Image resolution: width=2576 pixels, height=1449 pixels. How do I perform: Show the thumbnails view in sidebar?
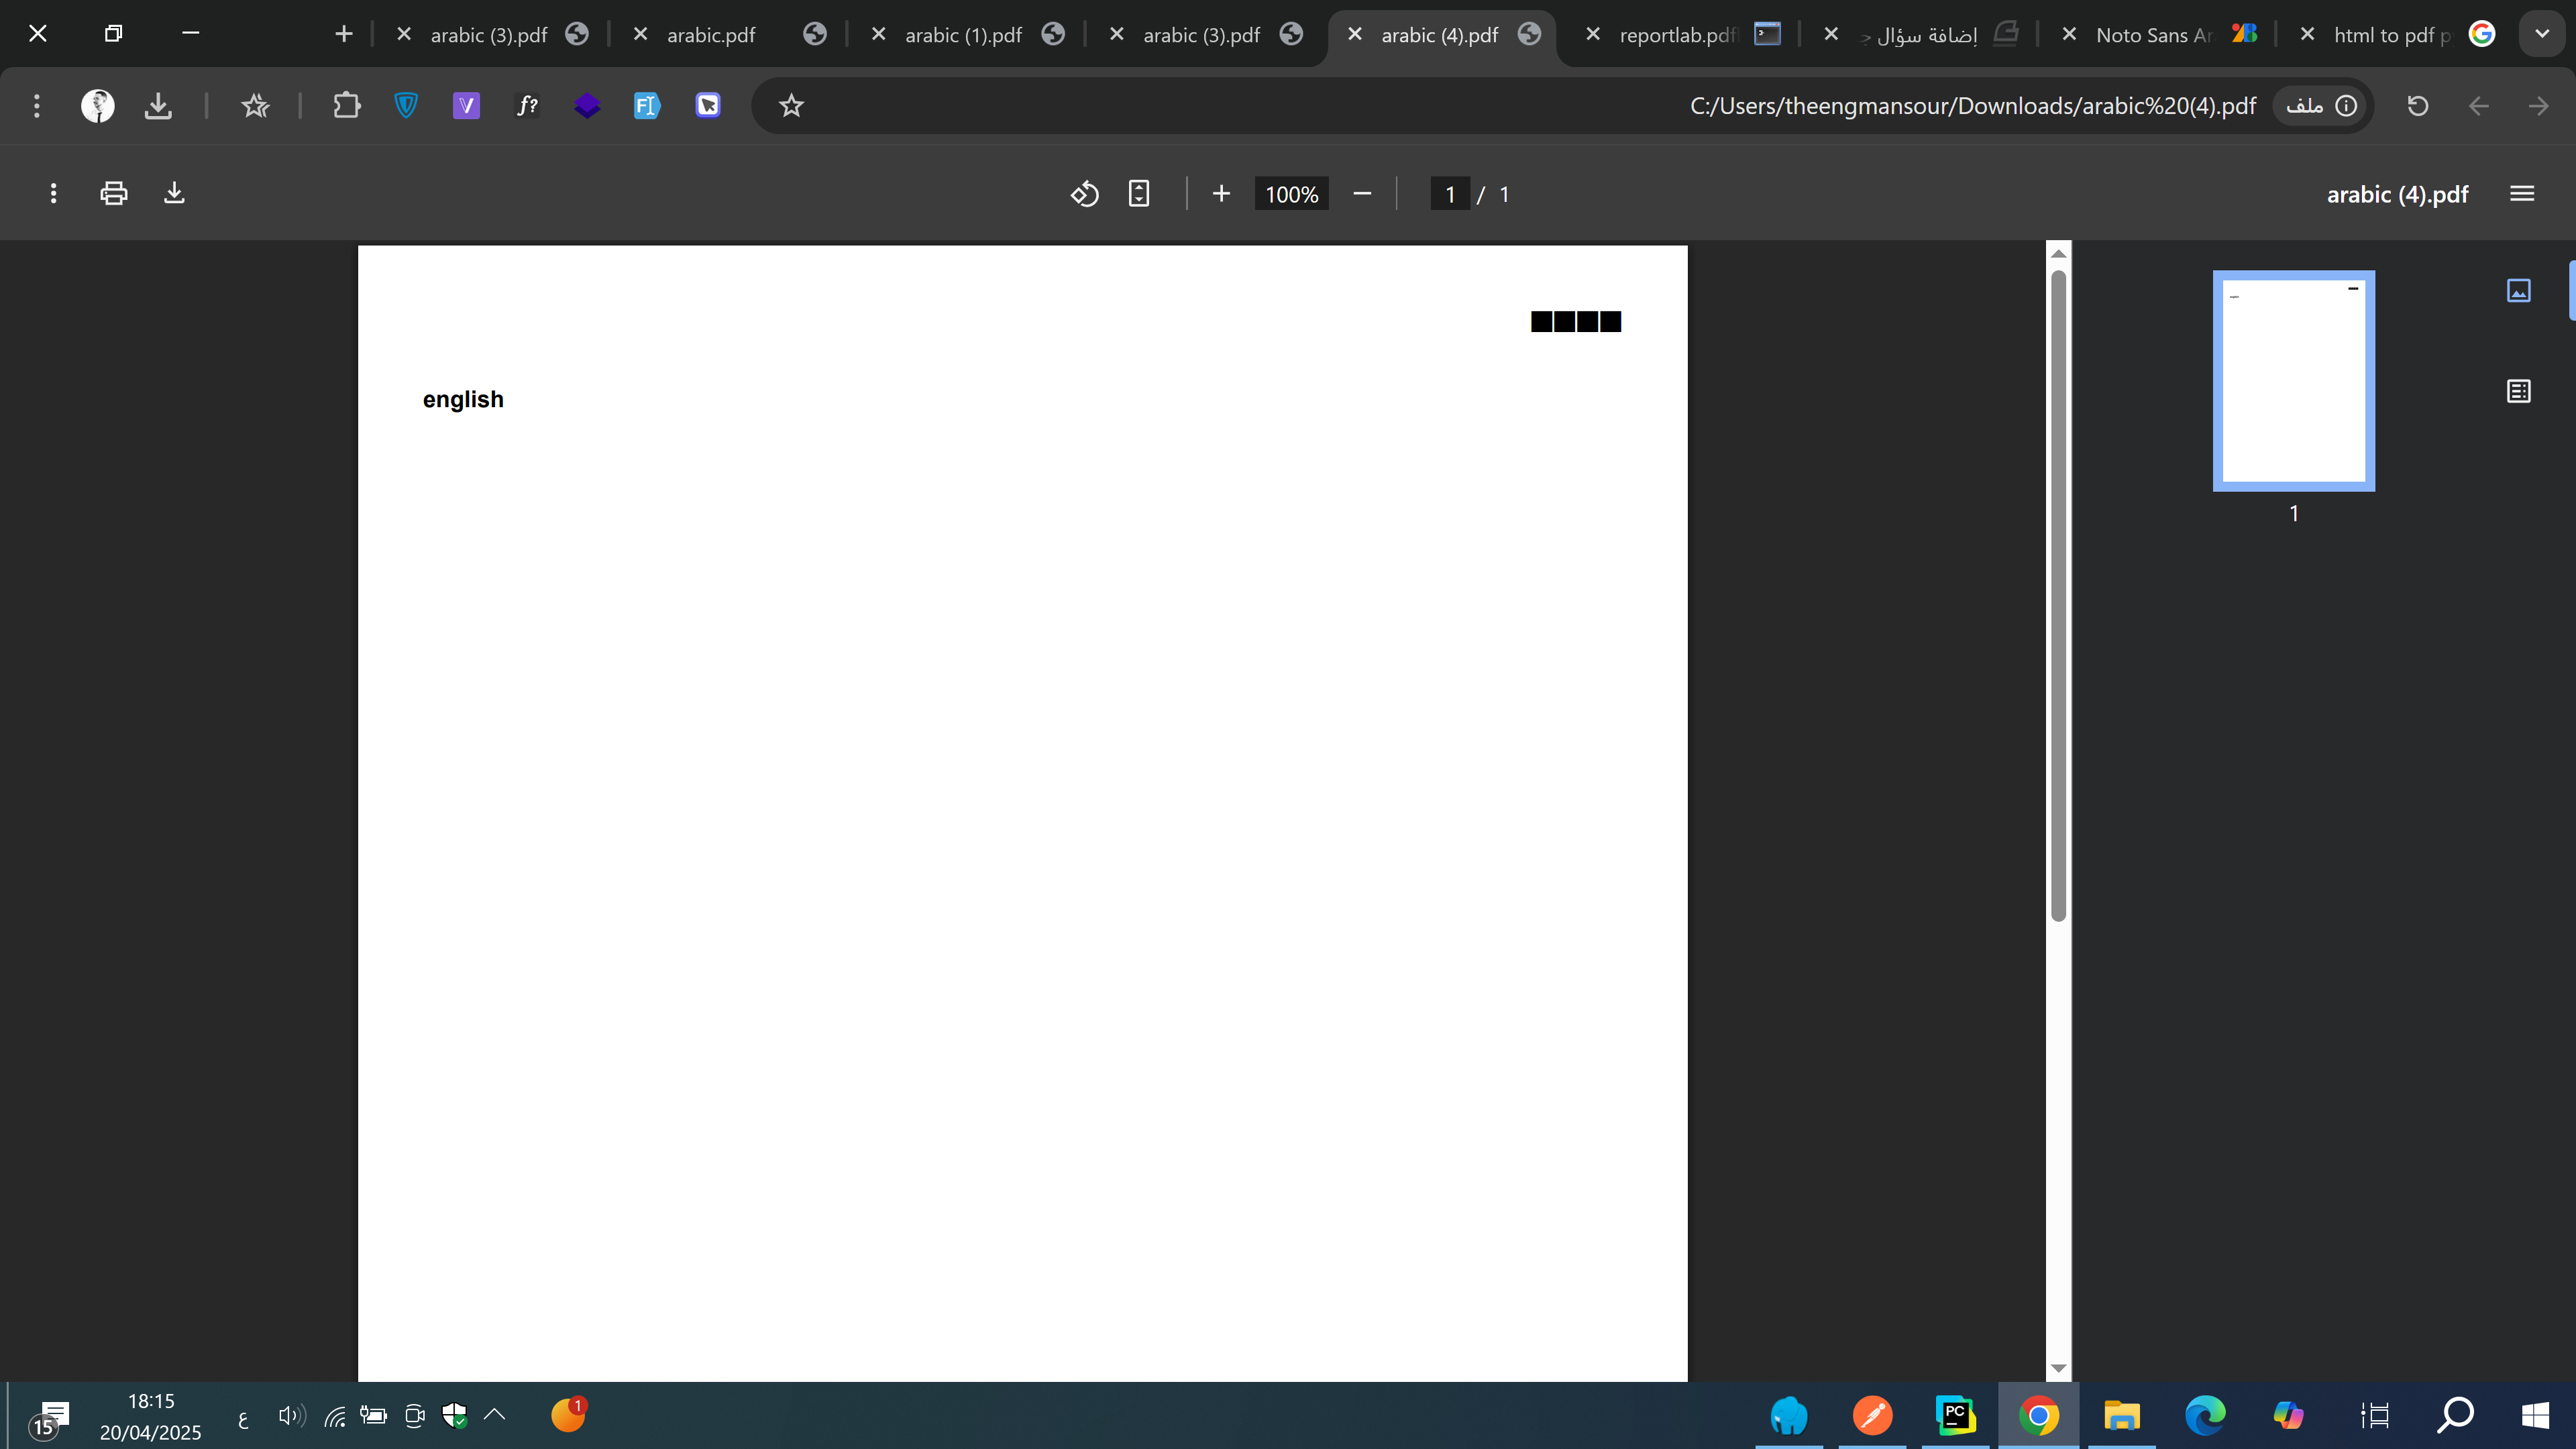click(x=2518, y=290)
